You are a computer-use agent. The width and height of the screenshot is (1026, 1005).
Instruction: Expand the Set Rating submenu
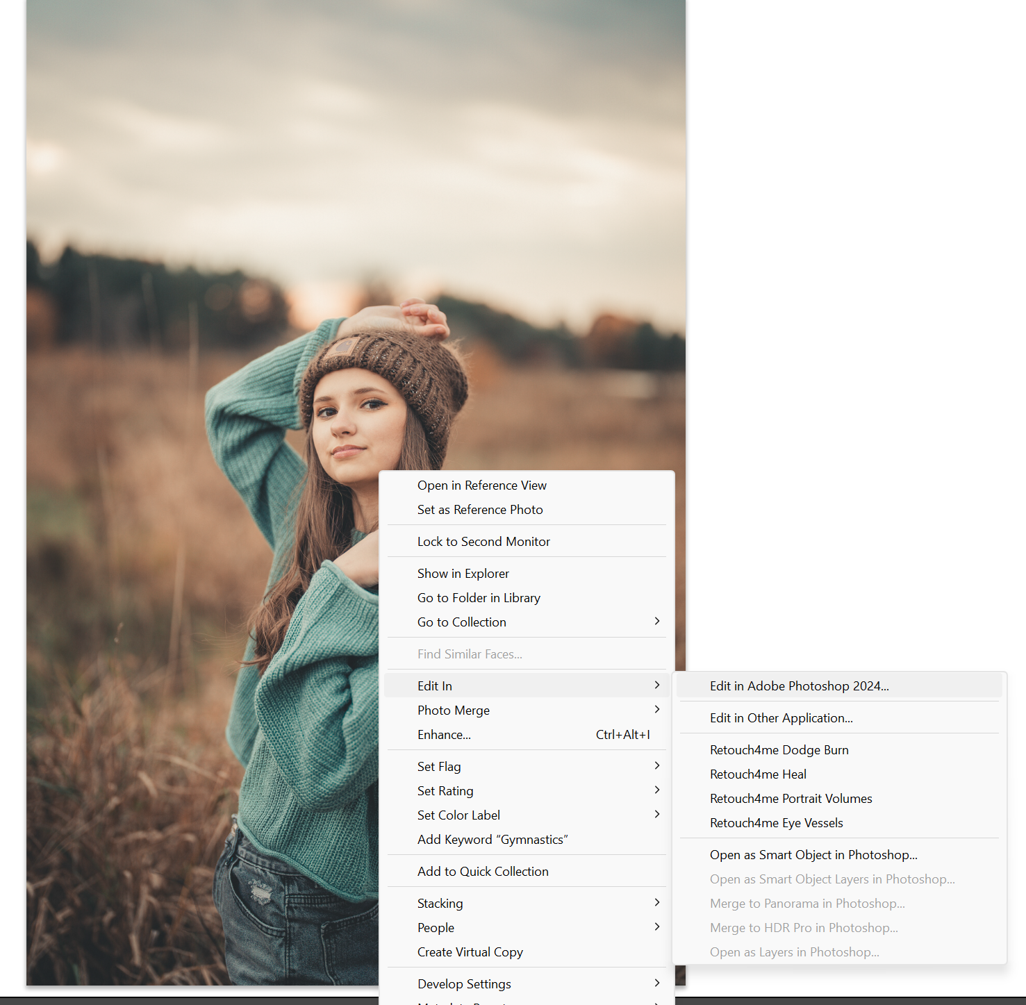click(x=445, y=790)
